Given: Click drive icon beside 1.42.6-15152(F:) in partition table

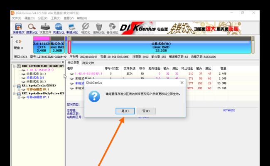Looking at the screenshot, I should pos(72,73).
